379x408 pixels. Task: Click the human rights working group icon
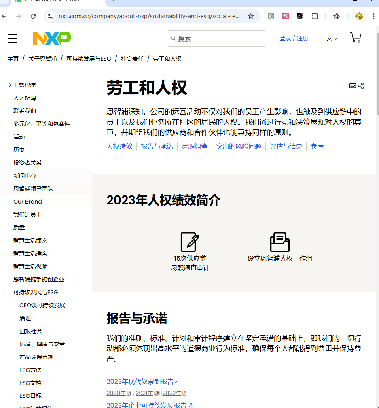[x=280, y=242]
